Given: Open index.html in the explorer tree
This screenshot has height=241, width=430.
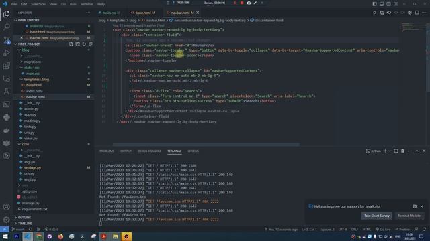Looking at the screenshot, I should coord(34,91).
